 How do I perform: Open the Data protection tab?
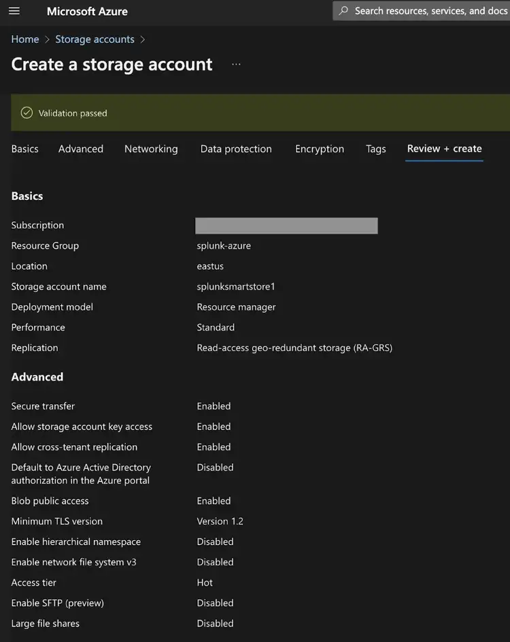236,148
